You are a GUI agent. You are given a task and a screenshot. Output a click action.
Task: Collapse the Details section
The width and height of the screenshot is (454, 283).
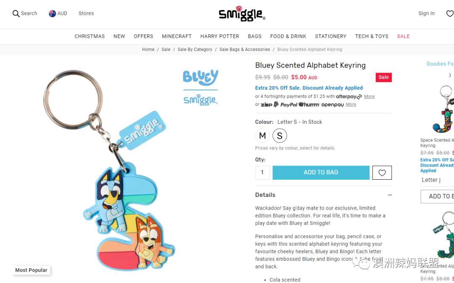390,195
